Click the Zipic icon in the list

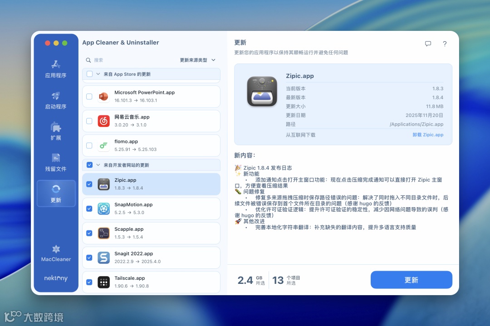click(103, 184)
